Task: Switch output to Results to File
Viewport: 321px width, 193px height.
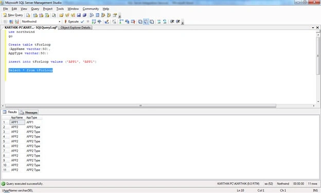Action: (x=152, y=22)
